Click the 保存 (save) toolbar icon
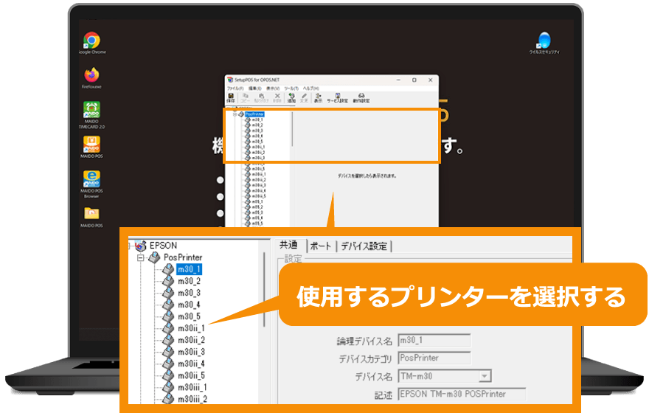Image resolution: width=649 pixels, height=413 pixels. [x=231, y=98]
